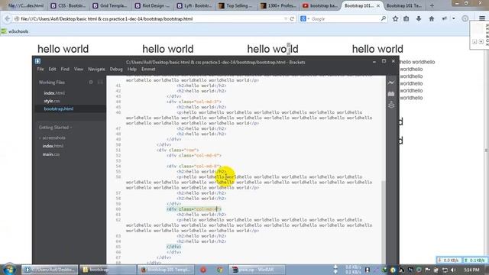
Task: Switch to the CSS Bootstrap tab
Action: pos(68,5)
